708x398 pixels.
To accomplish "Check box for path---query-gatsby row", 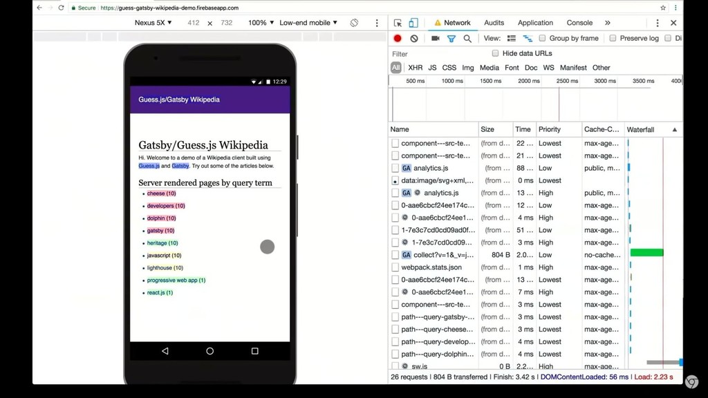I will (395, 316).
